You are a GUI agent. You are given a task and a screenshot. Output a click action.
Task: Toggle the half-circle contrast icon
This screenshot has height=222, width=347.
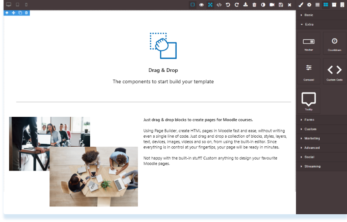(263, 5)
